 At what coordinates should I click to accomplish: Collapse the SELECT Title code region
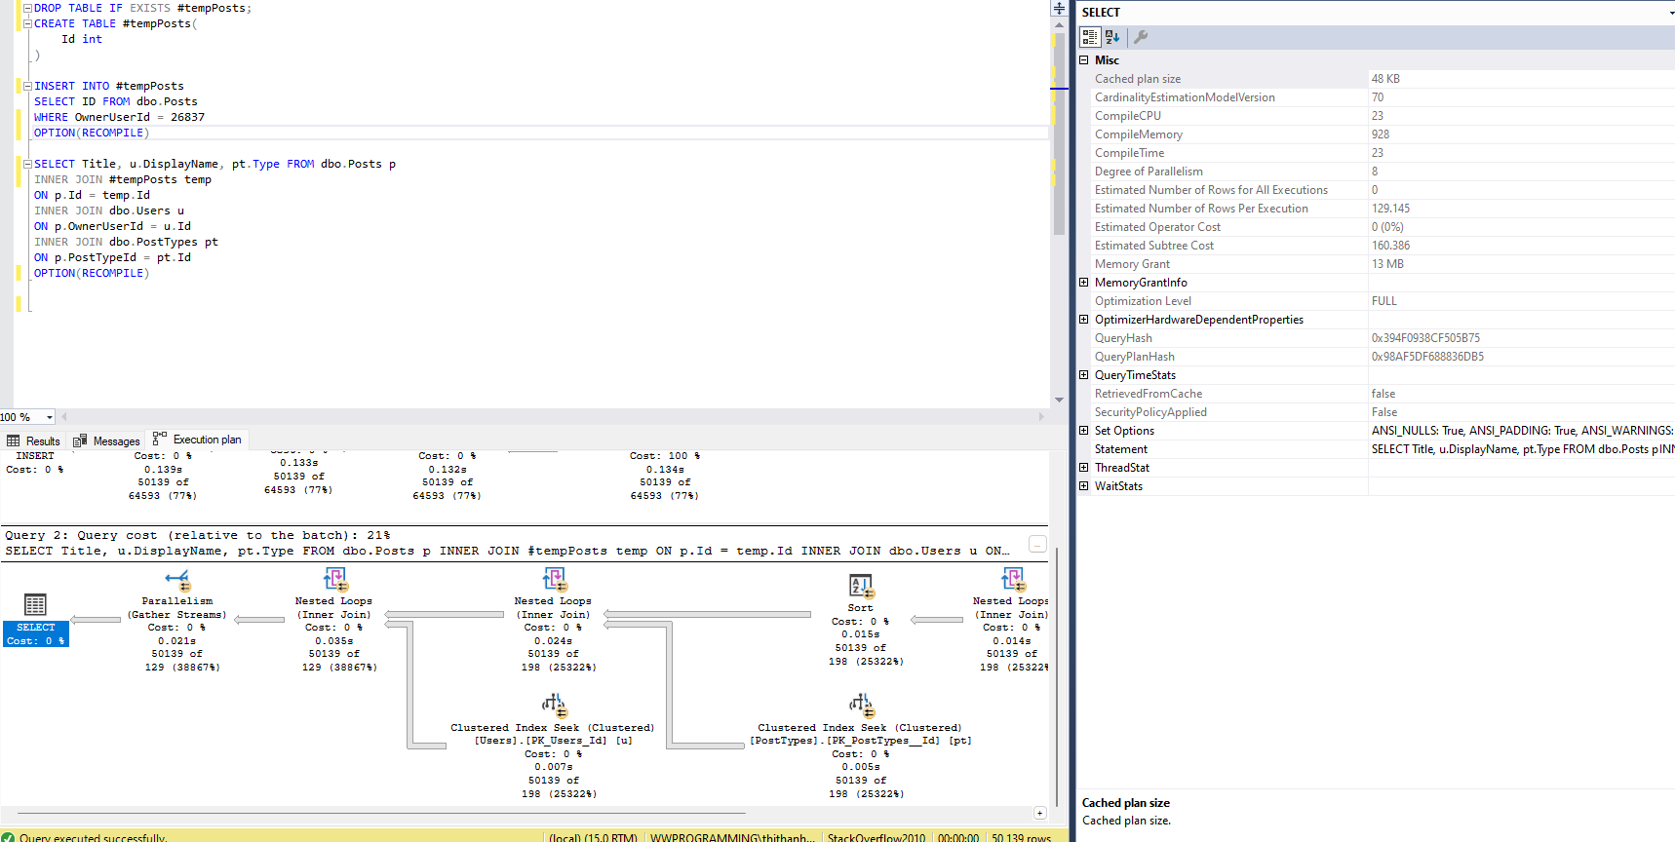(x=27, y=164)
